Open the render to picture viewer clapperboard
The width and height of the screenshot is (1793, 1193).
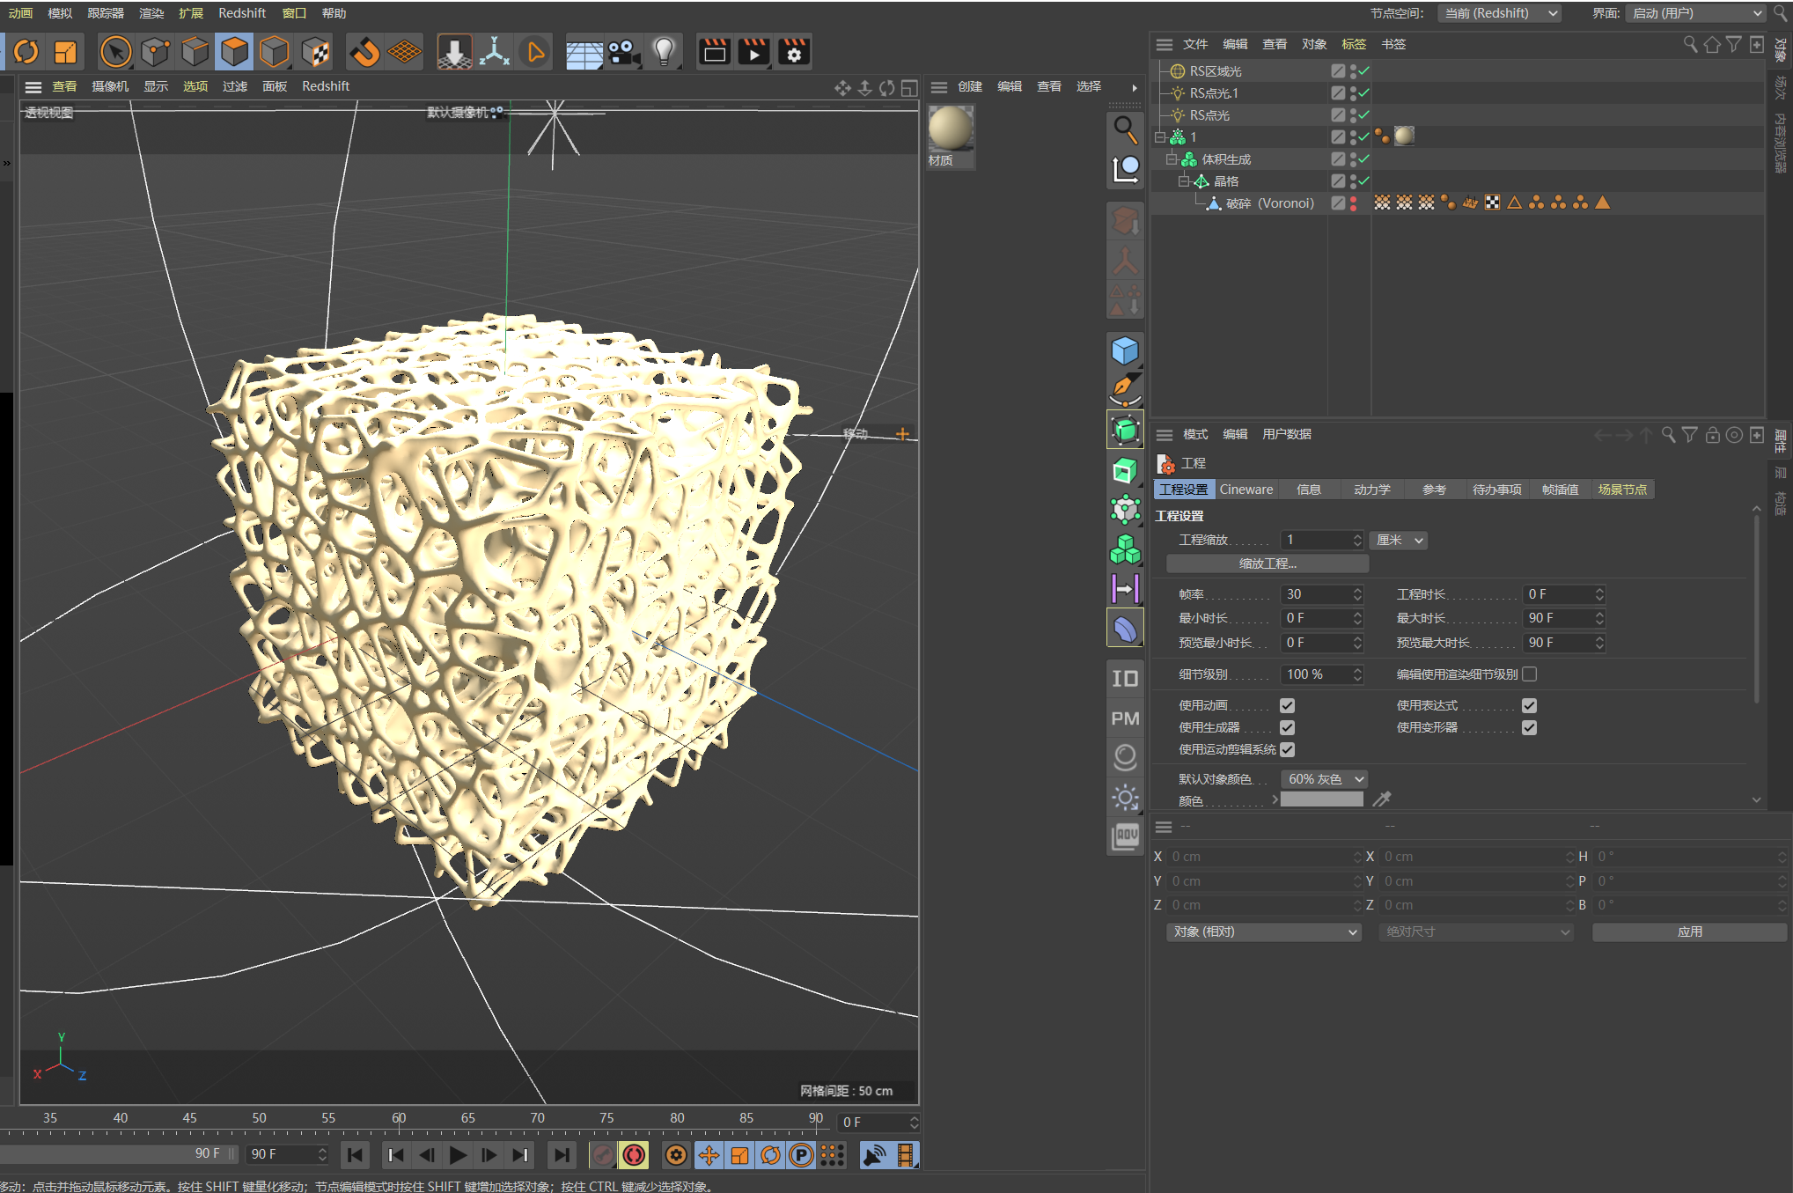(754, 52)
